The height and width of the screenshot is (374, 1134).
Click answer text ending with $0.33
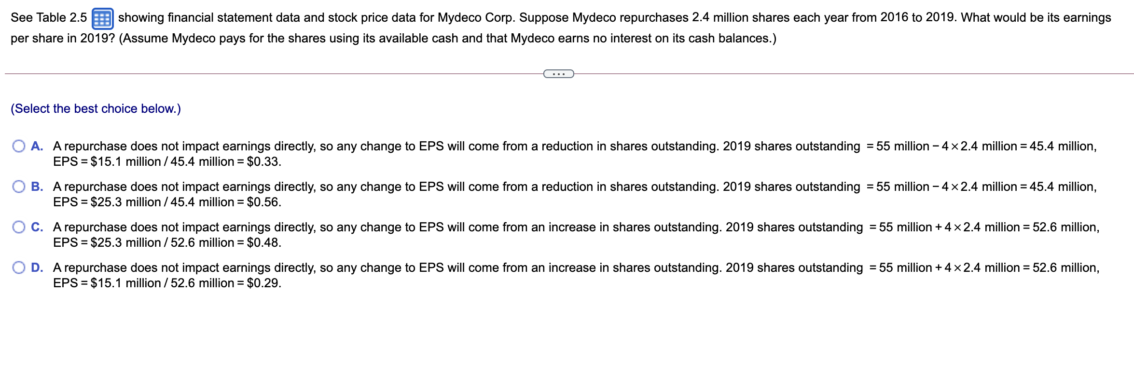[x=167, y=162]
